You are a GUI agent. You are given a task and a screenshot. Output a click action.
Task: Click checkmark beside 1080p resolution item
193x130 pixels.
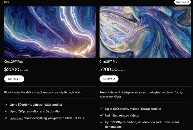coord(101,122)
